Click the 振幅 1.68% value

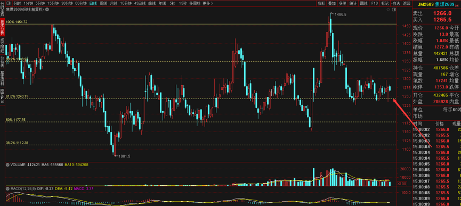click(x=442, y=60)
